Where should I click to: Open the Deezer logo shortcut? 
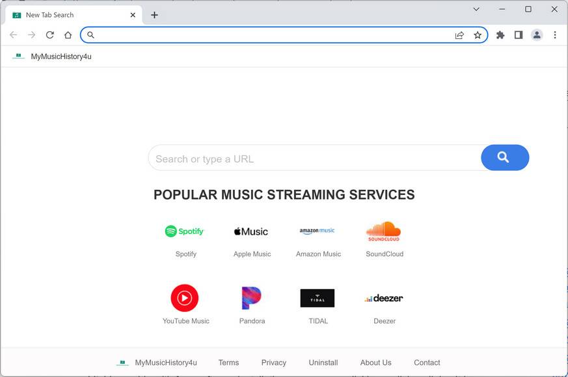384,298
